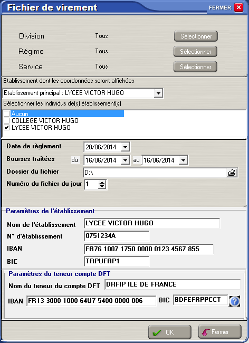Expand Etablissement principal dropdown
Screen dimensions: 249x343
158,93
